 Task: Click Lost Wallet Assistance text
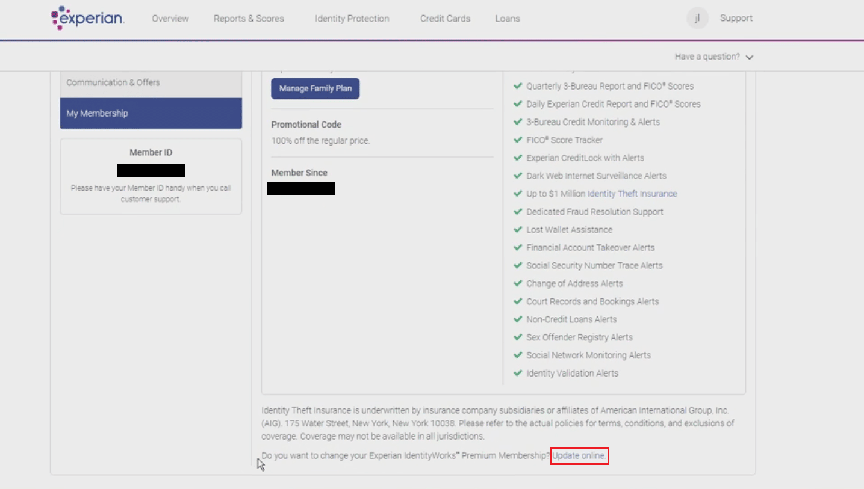tap(570, 230)
